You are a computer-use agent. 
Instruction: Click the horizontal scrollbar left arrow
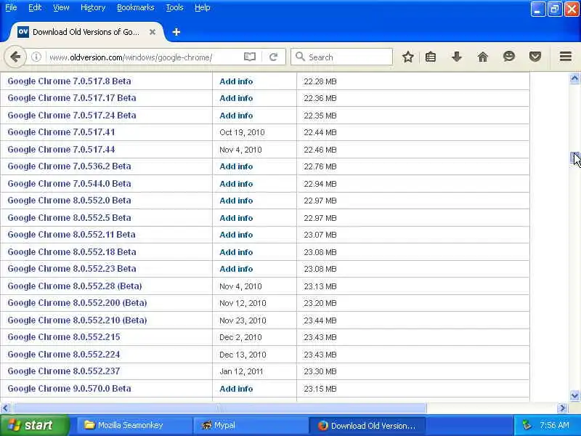[x=5, y=408]
